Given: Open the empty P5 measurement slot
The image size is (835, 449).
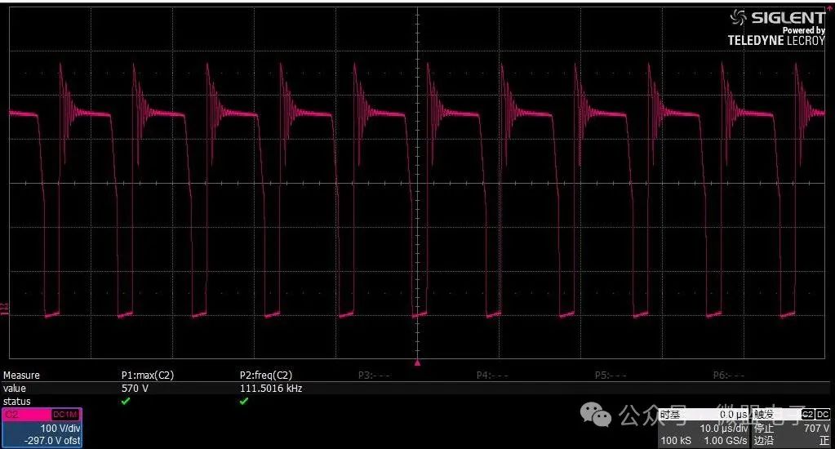Looking at the screenshot, I should (611, 375).
